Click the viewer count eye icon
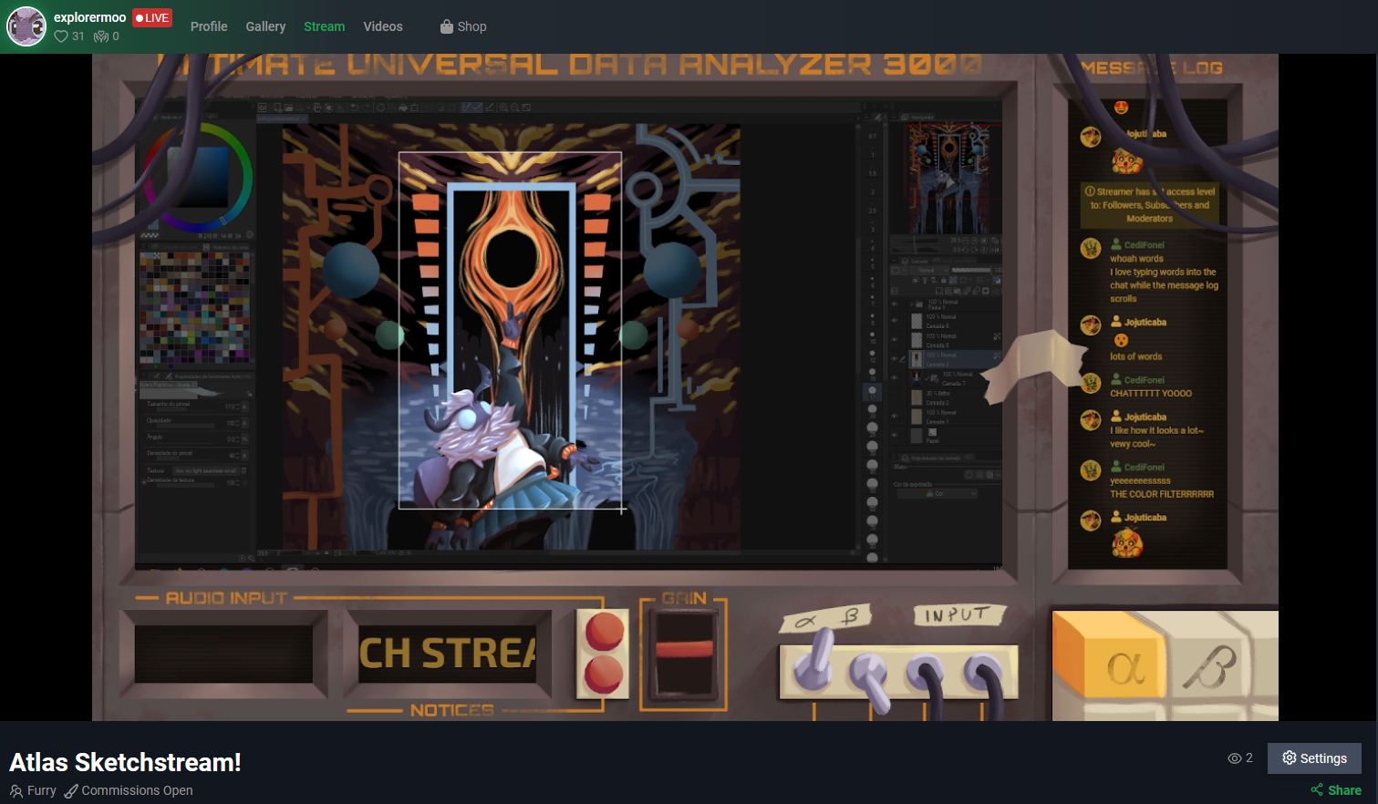The height and width of the screenshot is (804, 1378). (1234, 758)
